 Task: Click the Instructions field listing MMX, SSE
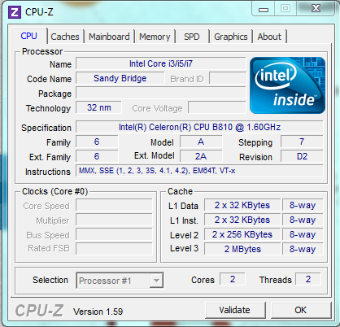click(199, 171)
